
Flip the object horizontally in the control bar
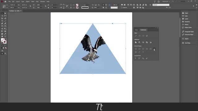[x=61, y=7]
